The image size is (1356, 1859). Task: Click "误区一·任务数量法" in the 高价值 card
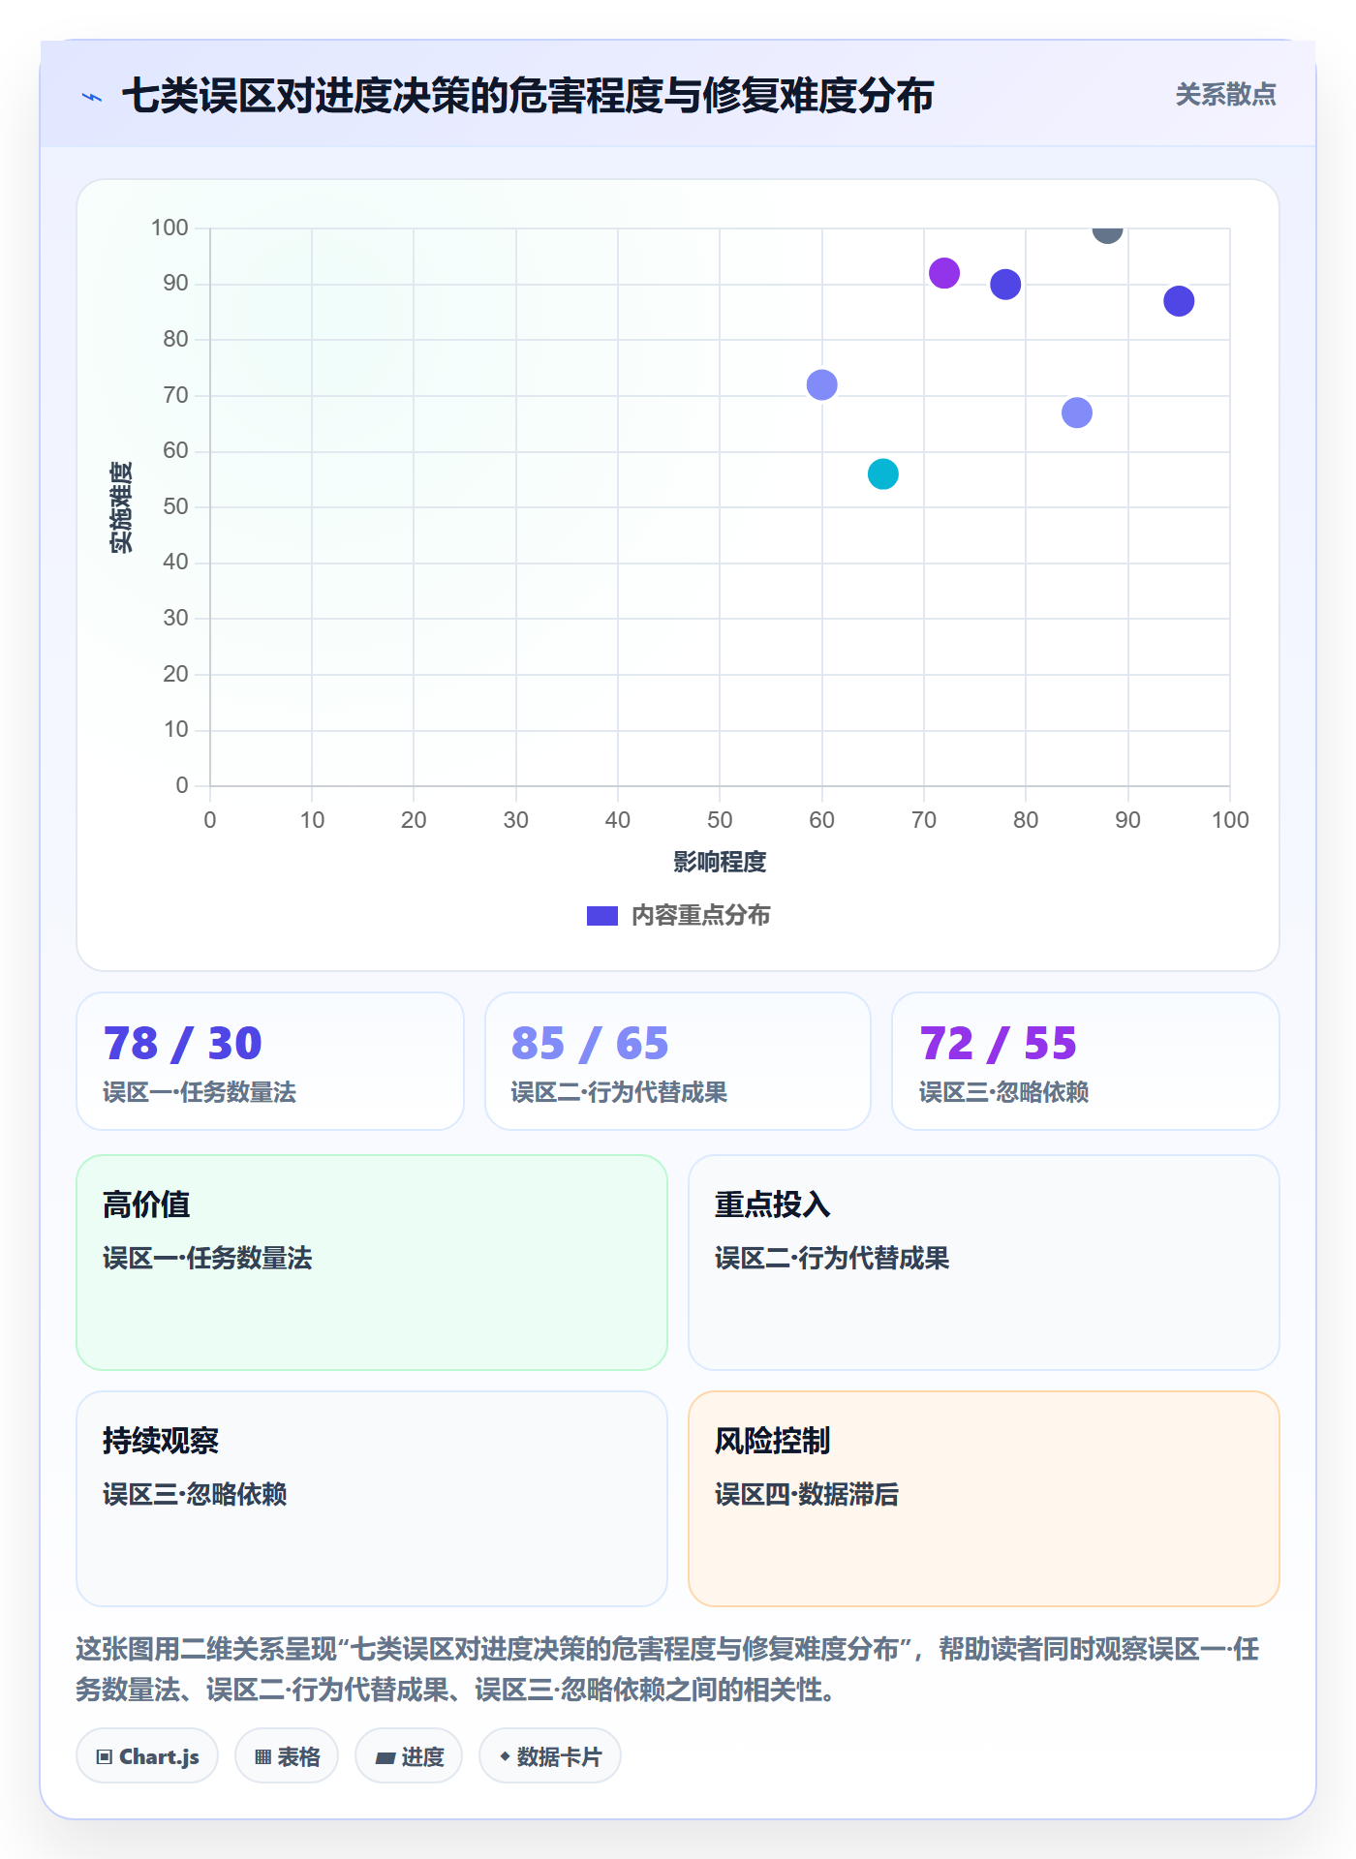pos(207,1258)
